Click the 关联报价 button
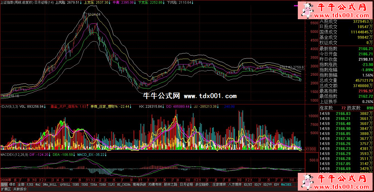The height and width of the screenshot is (192, 374). click(20, 189)
